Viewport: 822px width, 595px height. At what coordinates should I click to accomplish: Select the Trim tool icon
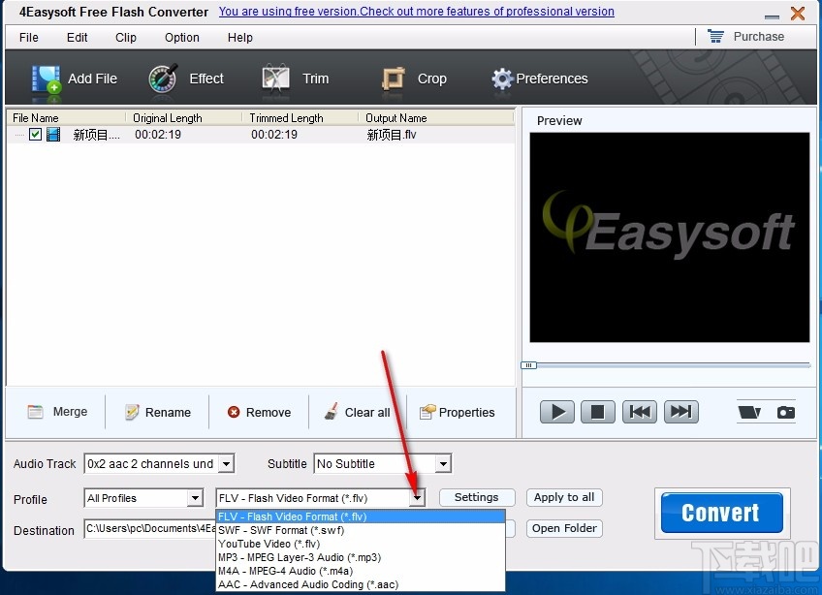click(274, 79)
